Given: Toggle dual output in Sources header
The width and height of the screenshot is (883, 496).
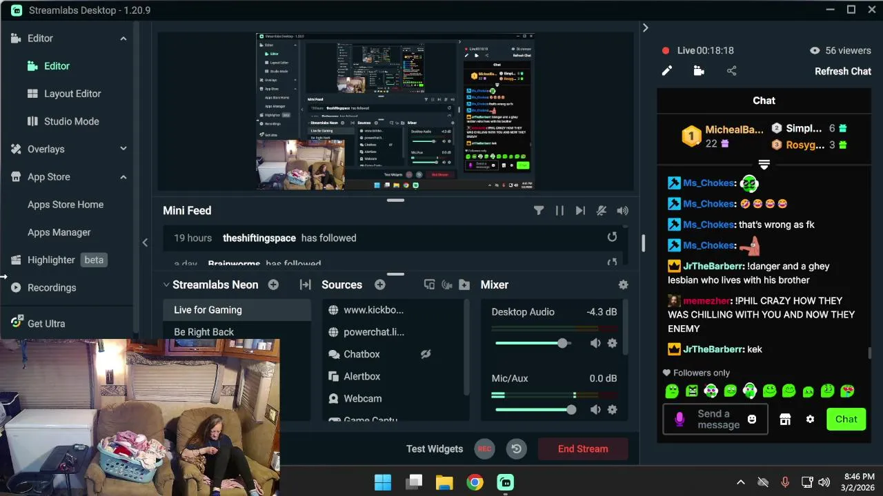Looking at the screenshot, I should 429,285.
